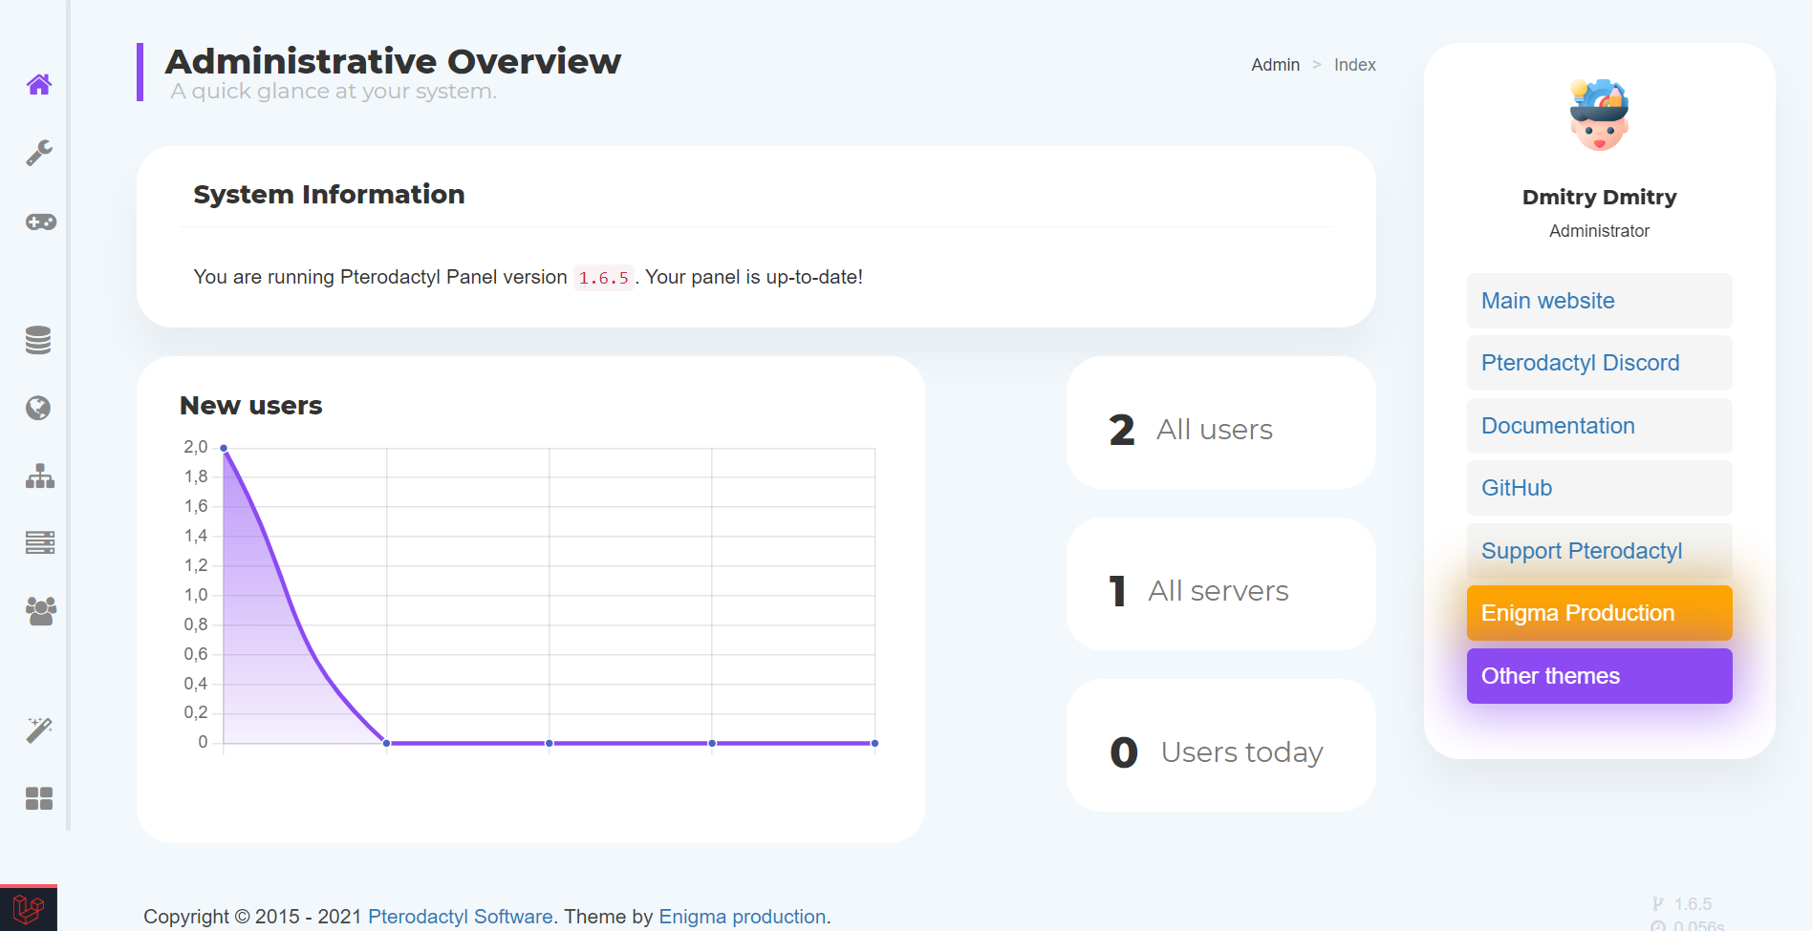The width and height of the screenshot is (1812, 931).
Task: Click the user avatar image
Action: pyautogui.click(x=1599, y=116)
